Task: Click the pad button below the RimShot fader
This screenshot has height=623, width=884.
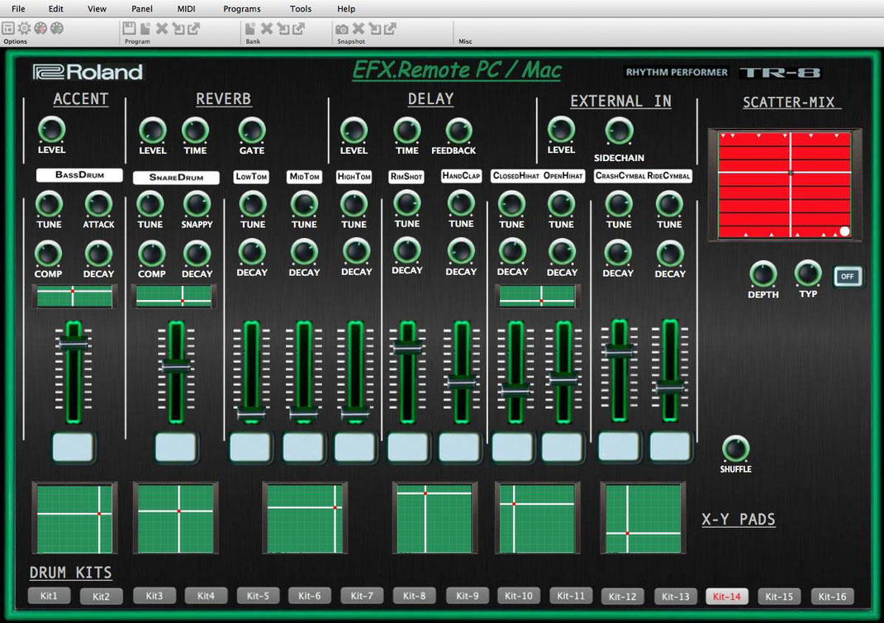Action: pyautogui.click(x=407, y=446)
